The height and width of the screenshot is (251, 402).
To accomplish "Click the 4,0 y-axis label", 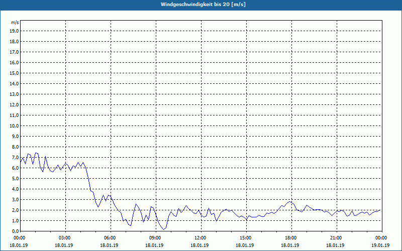I will tap(15, 189).
